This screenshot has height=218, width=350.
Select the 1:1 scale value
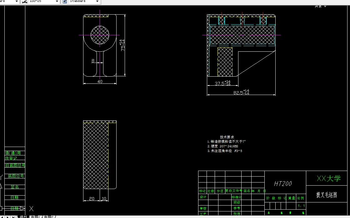click(301, 206)
